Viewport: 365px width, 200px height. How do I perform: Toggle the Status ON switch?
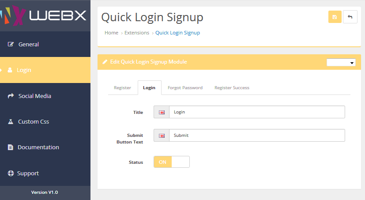[171, 162]
